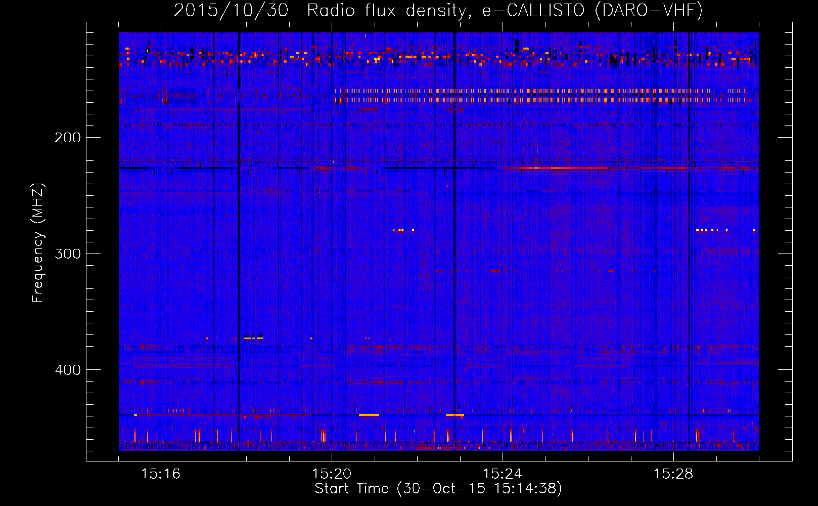
Task: Select the 15:20 time tick label
Action: 332,474
